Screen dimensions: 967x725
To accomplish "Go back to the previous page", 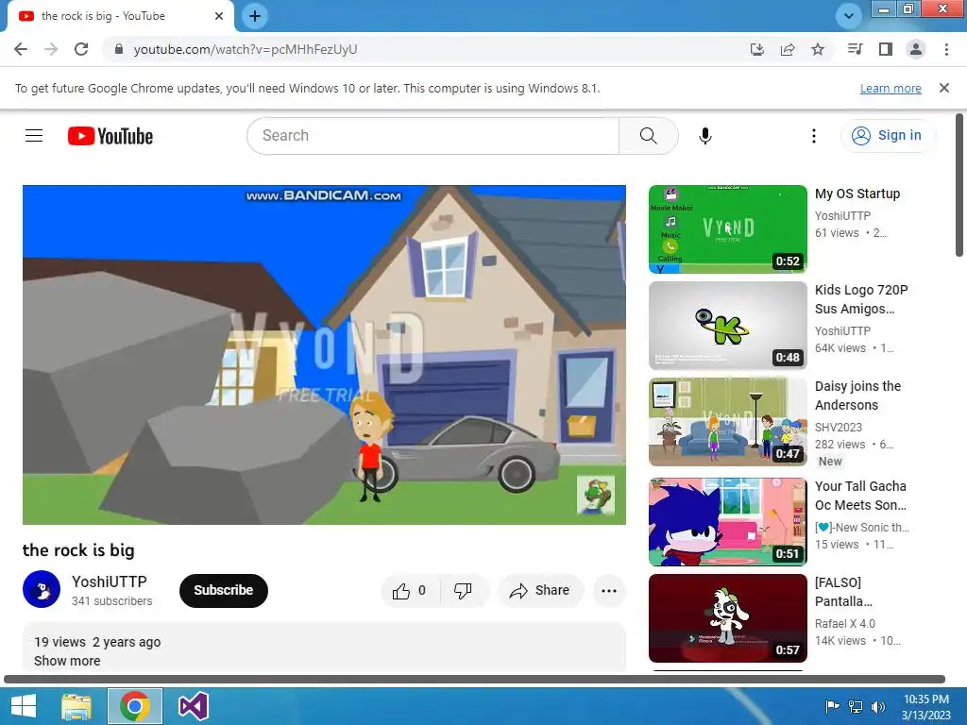I will 21,49.
